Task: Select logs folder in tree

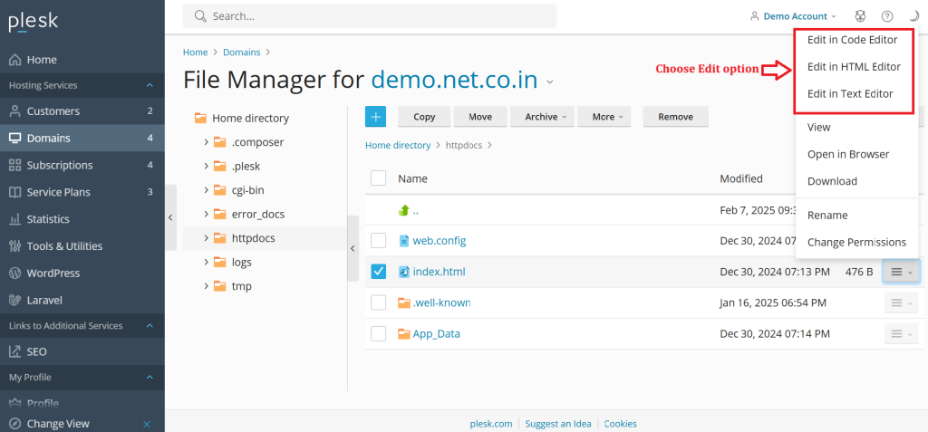Action: click(241, 262)
